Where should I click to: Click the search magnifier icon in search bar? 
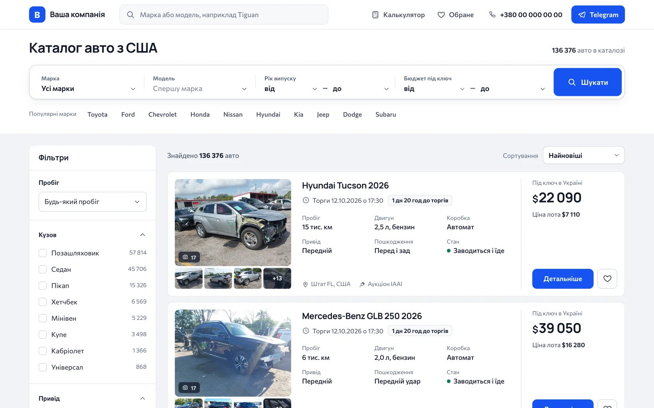tap(130, 15)
